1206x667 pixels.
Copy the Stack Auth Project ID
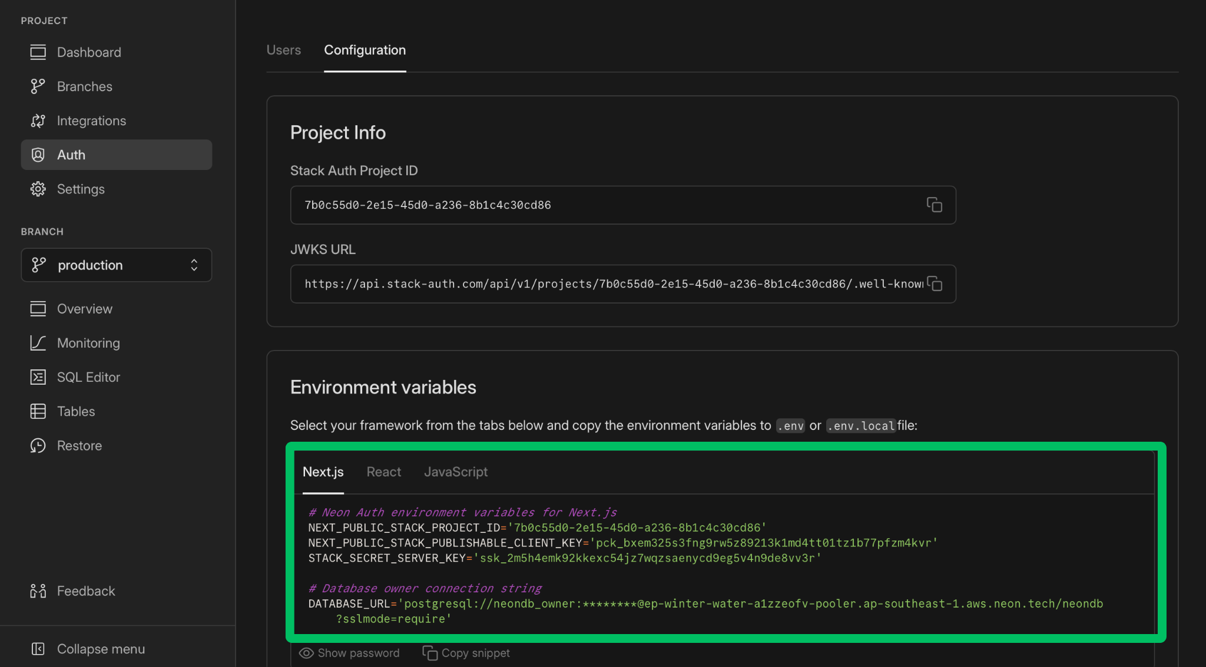(x=935, y=205)
